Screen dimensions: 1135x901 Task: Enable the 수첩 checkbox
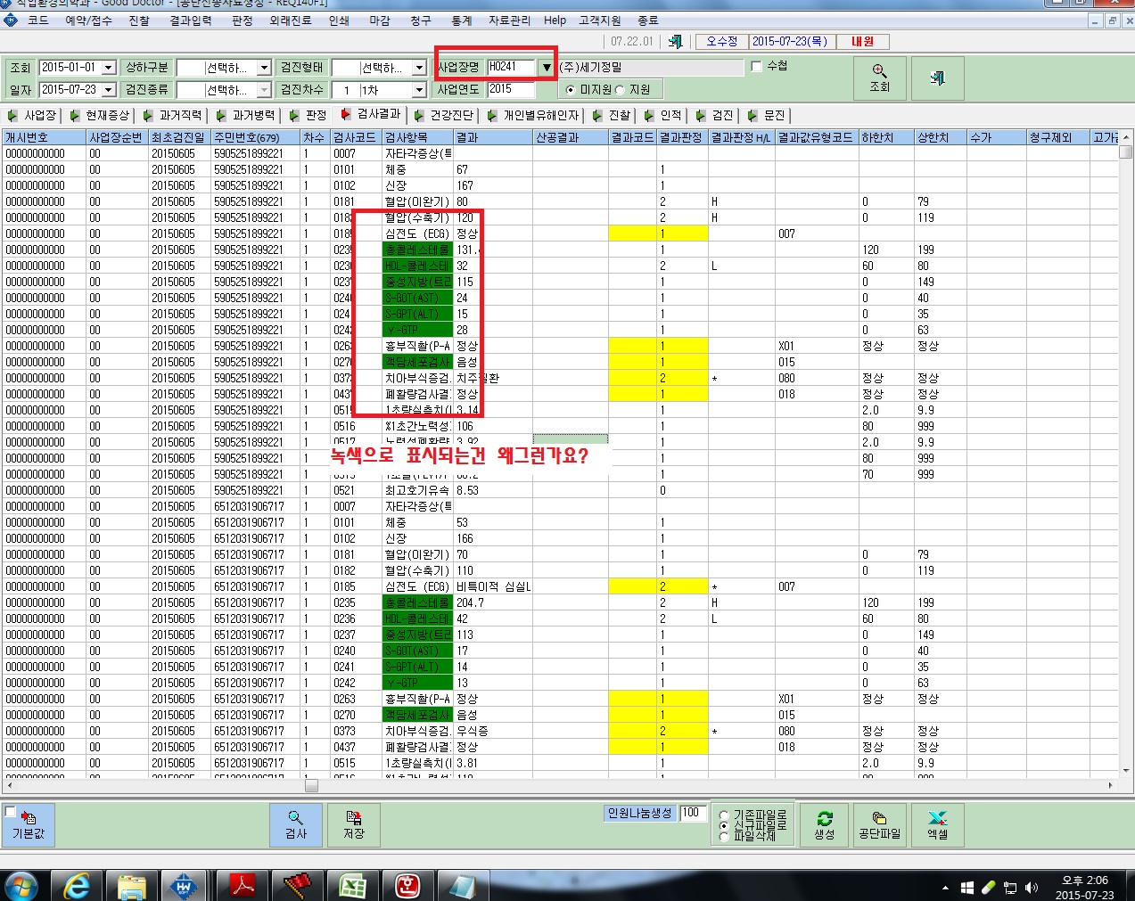[x=757, y=66]
